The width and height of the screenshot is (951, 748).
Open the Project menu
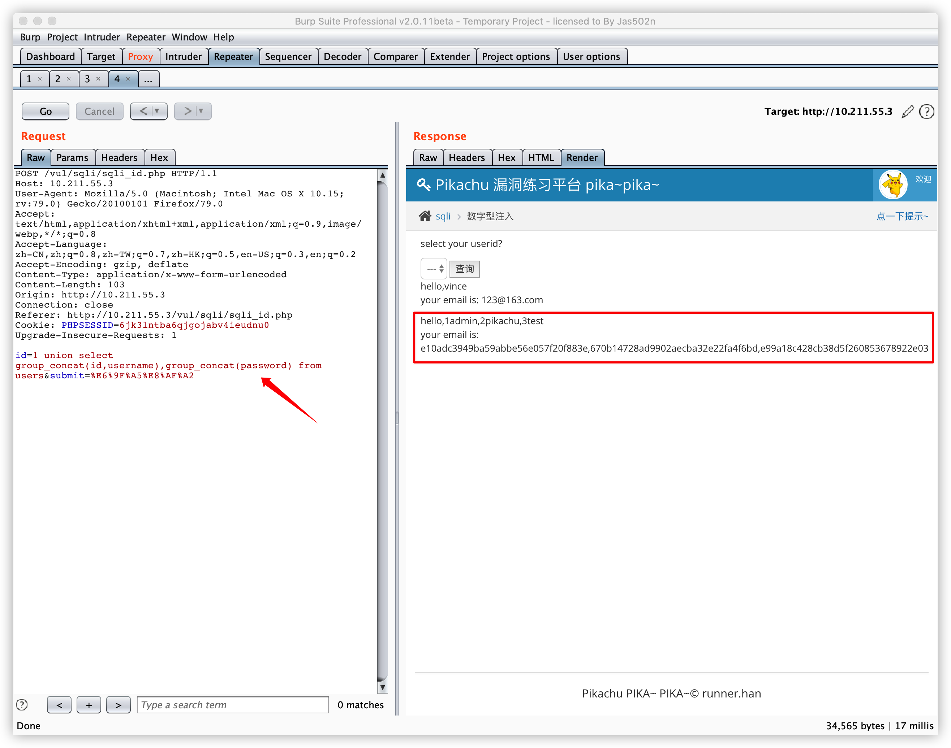[x=62, y=37]
